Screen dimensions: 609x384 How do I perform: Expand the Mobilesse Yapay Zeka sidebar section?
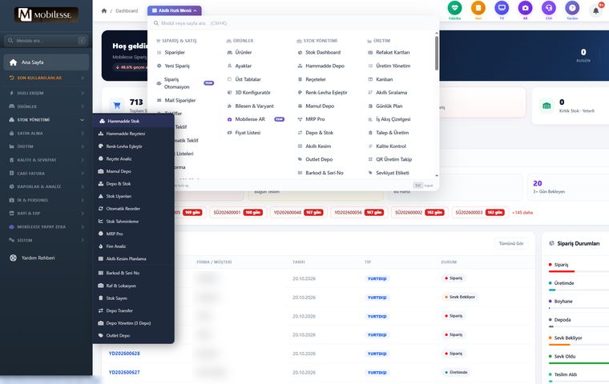pos(46,227)
